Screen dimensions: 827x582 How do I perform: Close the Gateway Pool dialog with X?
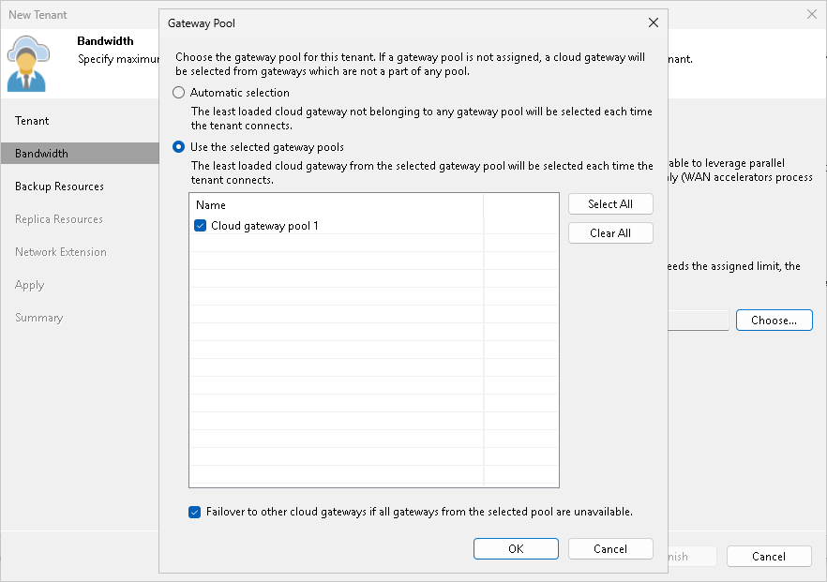click(x=653, y=22)
